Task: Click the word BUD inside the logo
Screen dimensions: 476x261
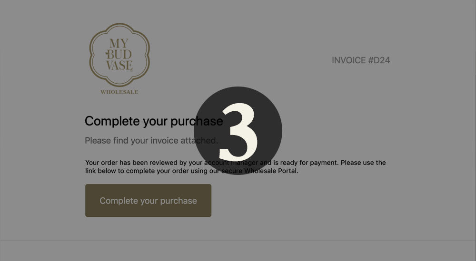Action: point(119,55)
